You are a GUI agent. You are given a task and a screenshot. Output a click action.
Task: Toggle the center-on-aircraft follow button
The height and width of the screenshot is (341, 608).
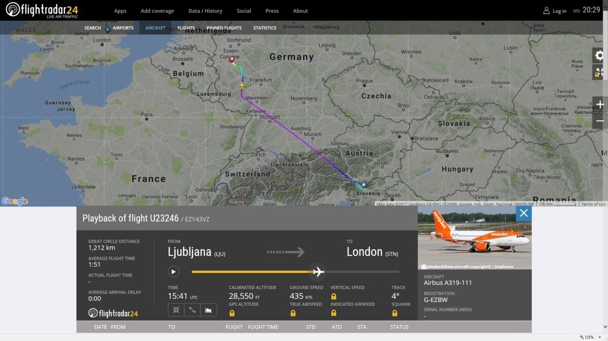176,309
